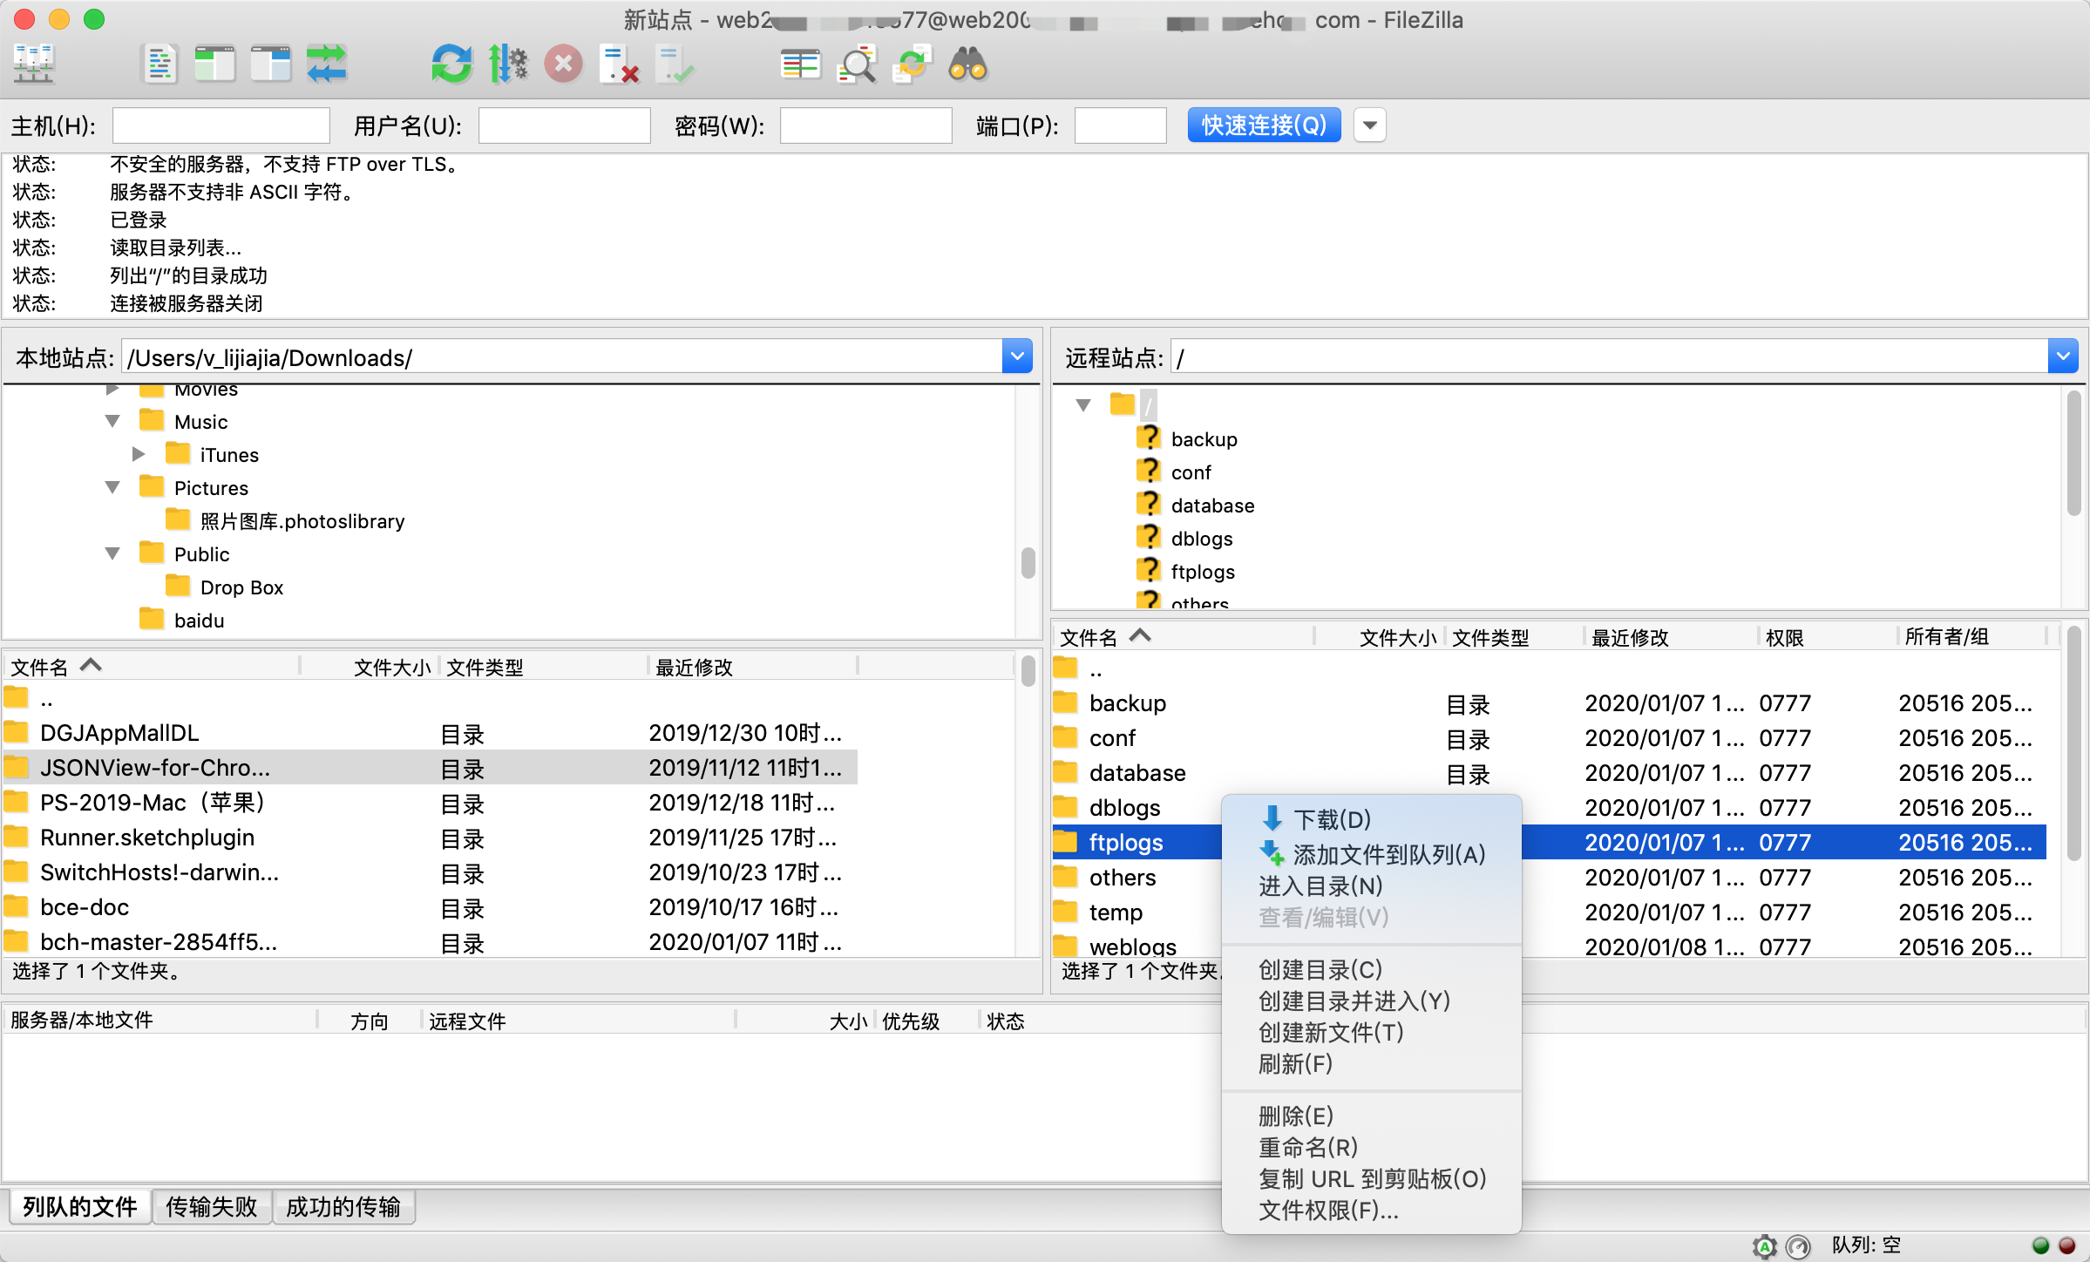This screenshot has height=1262, width=2090.
Task: Collapse the remote root folder
Action: (x=1083, y=405)
